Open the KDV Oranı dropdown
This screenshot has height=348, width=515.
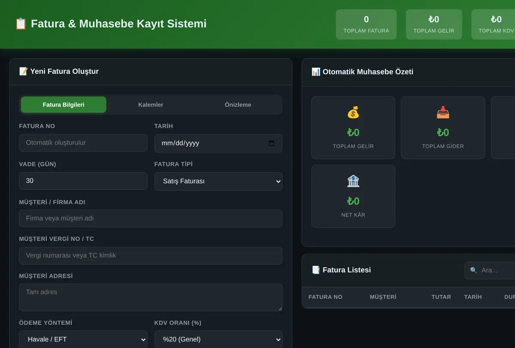point(218,339)
